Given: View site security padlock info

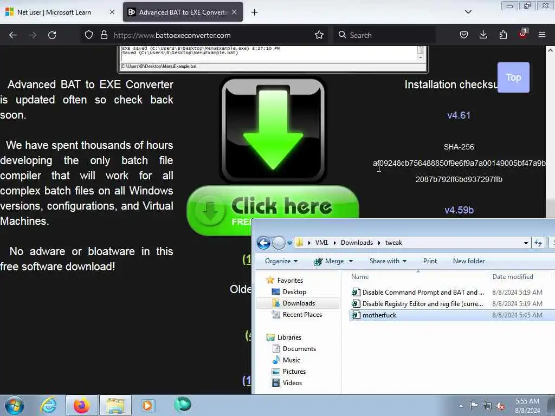Looking at the screenshot, I should (x=104, y=35).
